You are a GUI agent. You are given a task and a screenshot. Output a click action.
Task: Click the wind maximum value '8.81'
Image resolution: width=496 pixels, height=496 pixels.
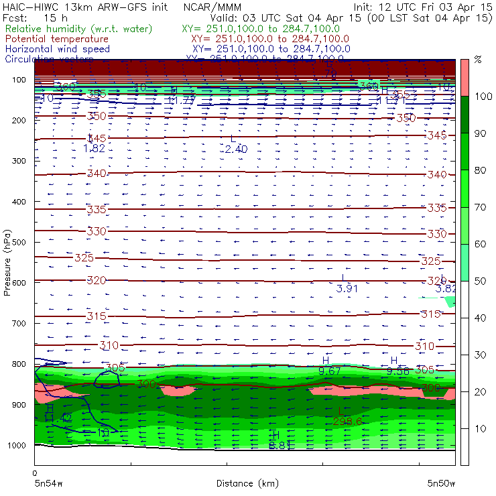click(280, 445)
